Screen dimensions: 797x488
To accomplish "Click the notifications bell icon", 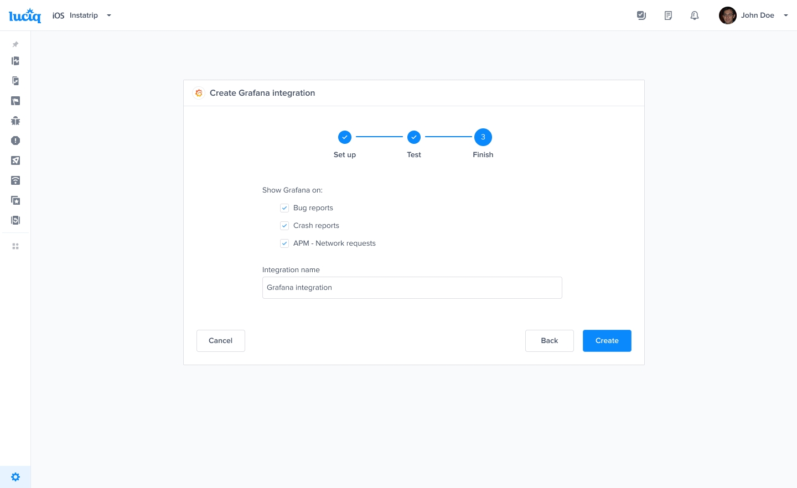I will pos(695,15).
